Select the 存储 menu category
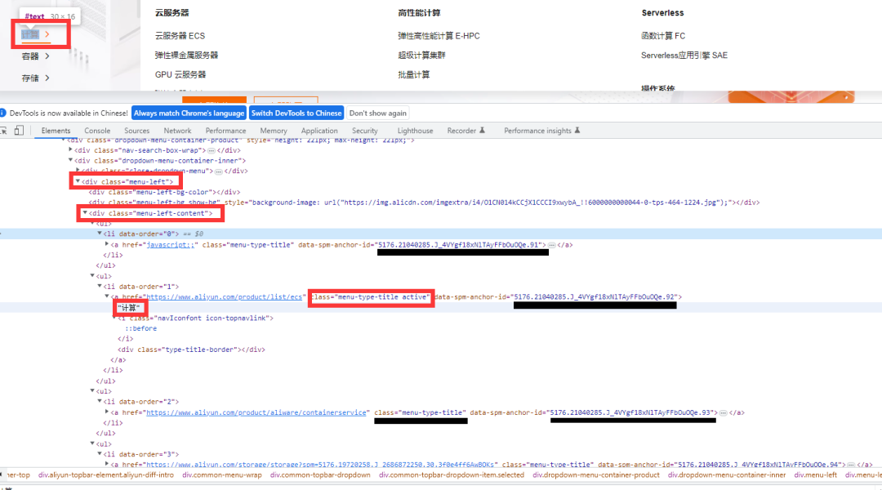 pos(30,78)
